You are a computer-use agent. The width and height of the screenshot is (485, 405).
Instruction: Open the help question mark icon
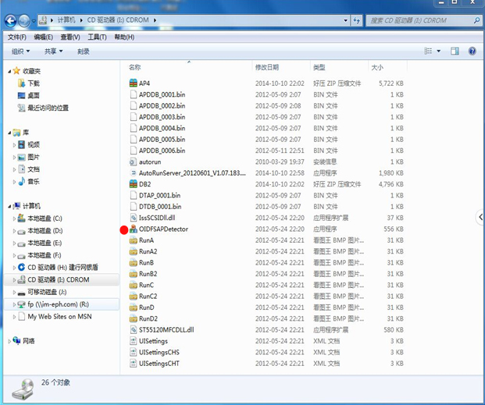click(x=473, y=52)
